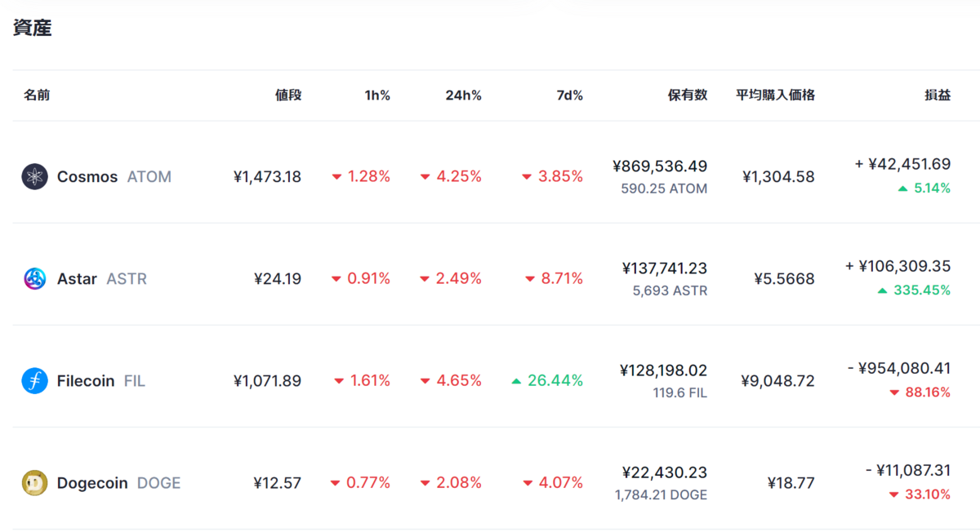This screenshot has width=980, height=532.
Task: Sort by the 平均購入価格 column header
Action: point(775,95)
